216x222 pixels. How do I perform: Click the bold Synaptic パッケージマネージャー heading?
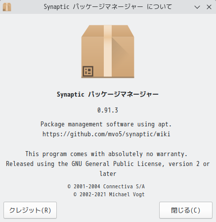tap(108, 94)
